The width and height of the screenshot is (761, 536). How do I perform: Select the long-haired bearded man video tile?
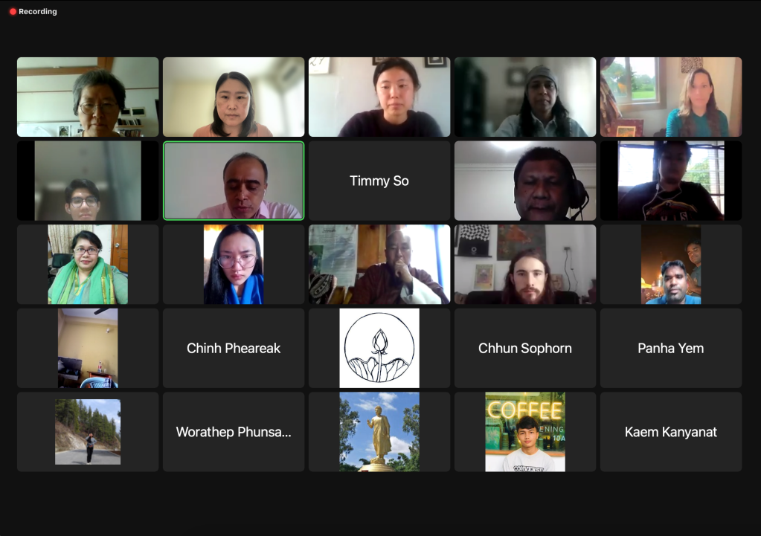pyautogui.click(x=525, y=265)
